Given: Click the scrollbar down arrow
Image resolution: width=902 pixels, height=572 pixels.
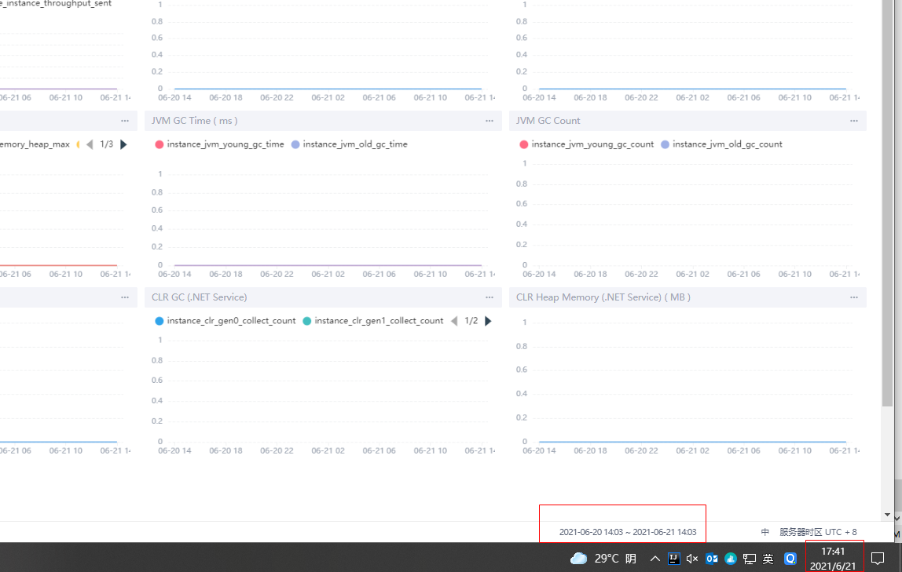Looking at the screenshot, I should 887,515.
